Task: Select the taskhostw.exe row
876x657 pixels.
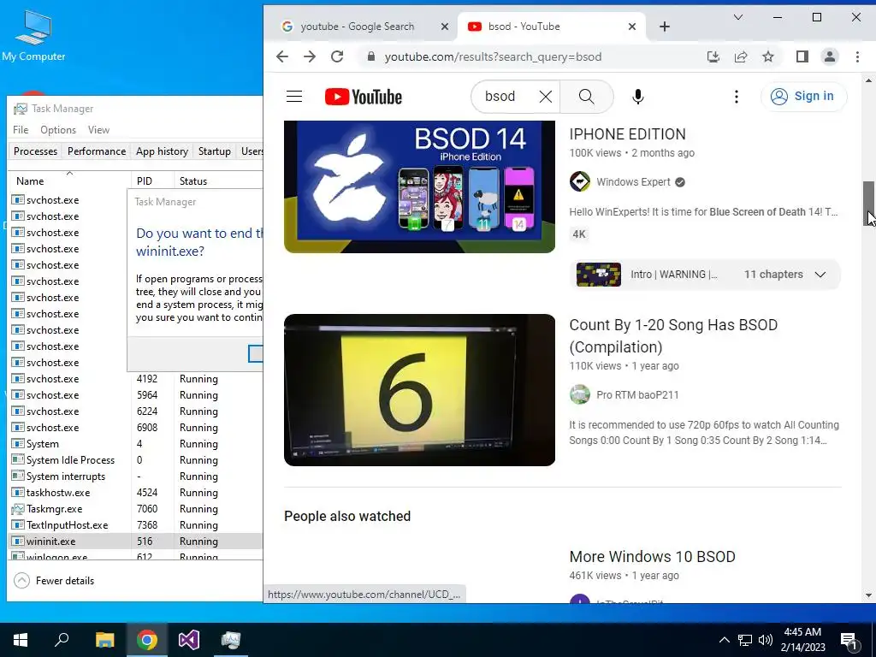Action: click(x=136, y=492)
